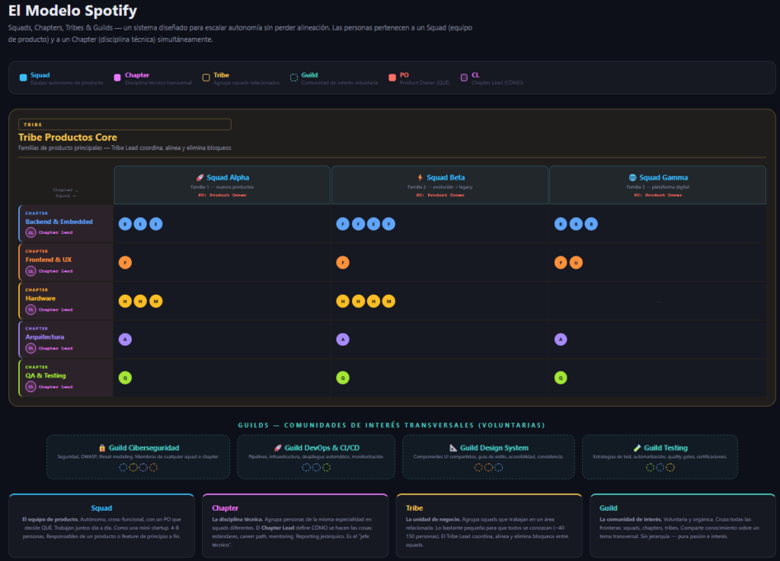Click the purple A member in Squad Gamma
This screenshot has width=780, height=561.
561,339
